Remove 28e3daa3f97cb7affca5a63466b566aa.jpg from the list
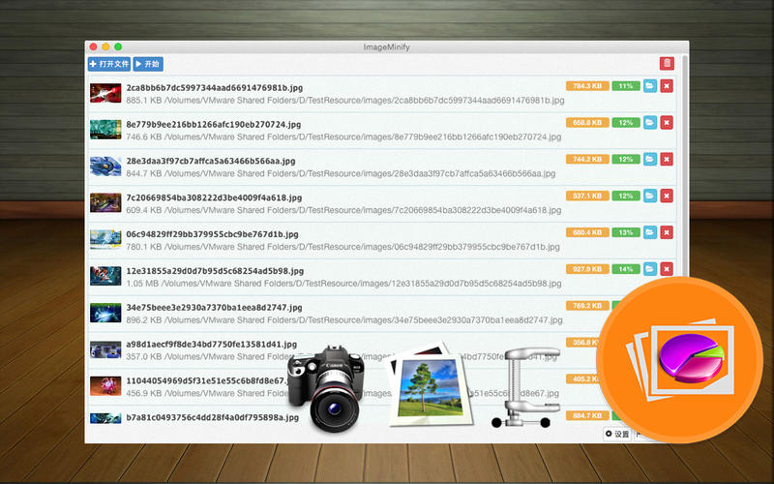774x484 pixels. point(667,159)
